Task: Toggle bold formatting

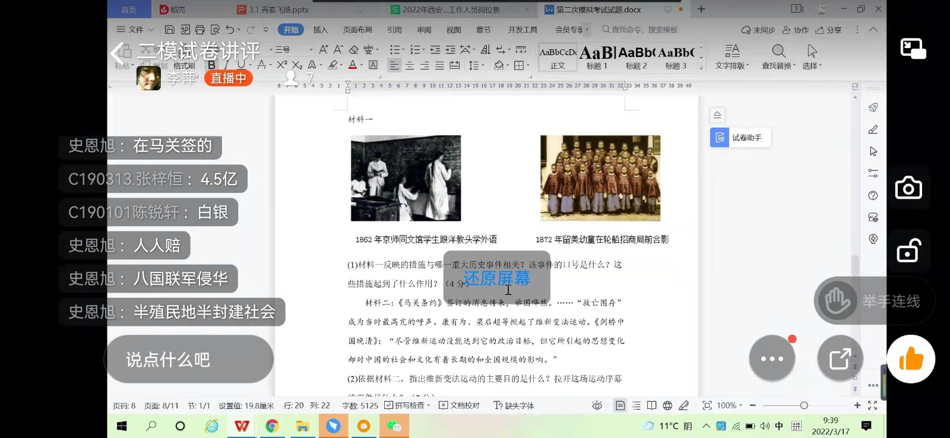Action: (211, 65)
